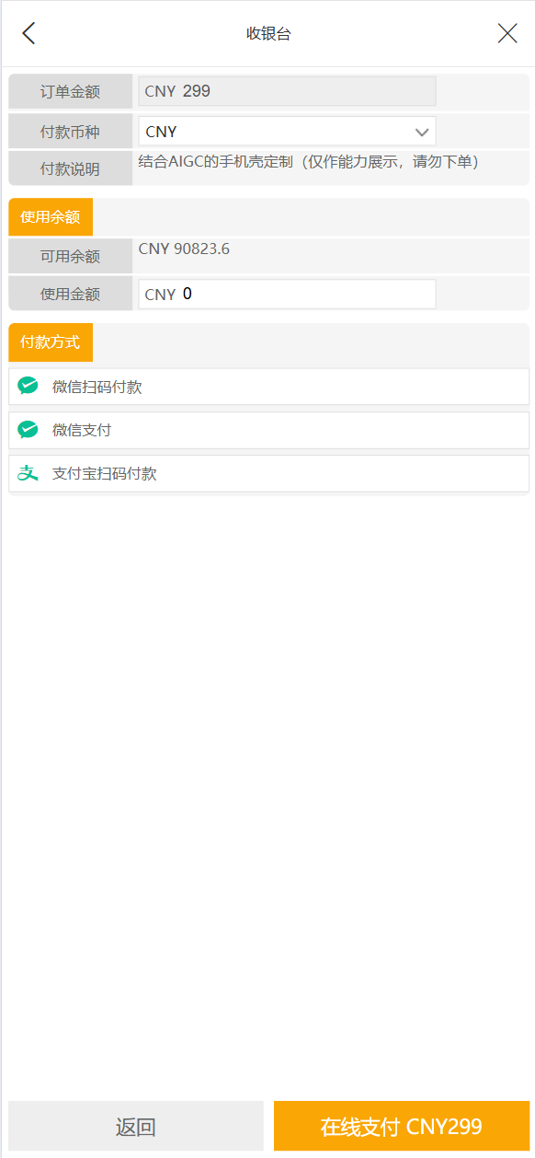Viewport: 535px width, 1158px height.
Task: Click the 付款币种 label cell
Action: pyautogui.click(x=70, y=132)
